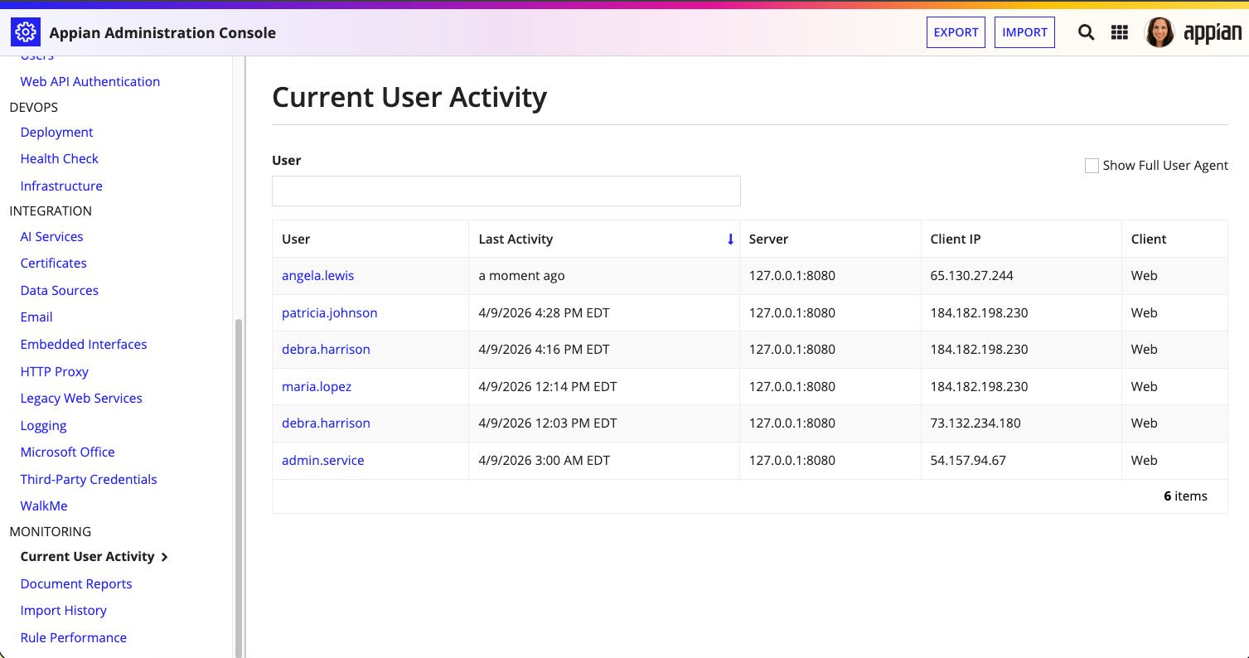Open user maria.lopez link
Screen dimensions: 1249x658
pos(317,386)
